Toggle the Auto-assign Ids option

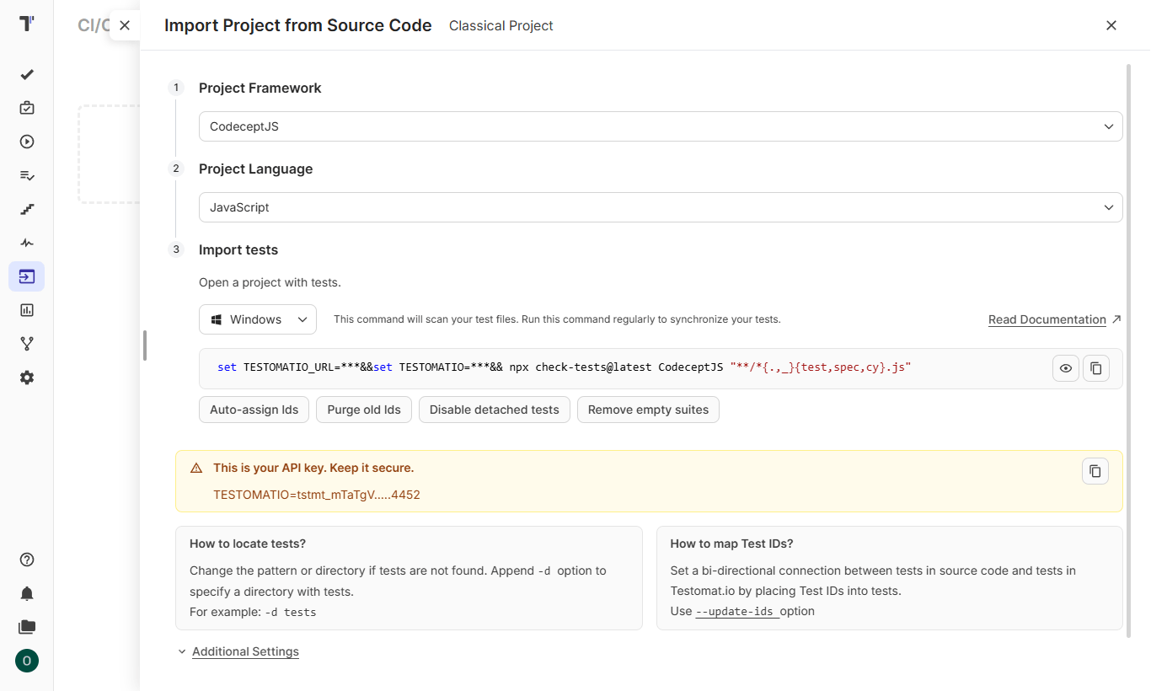tap(254, 410)
